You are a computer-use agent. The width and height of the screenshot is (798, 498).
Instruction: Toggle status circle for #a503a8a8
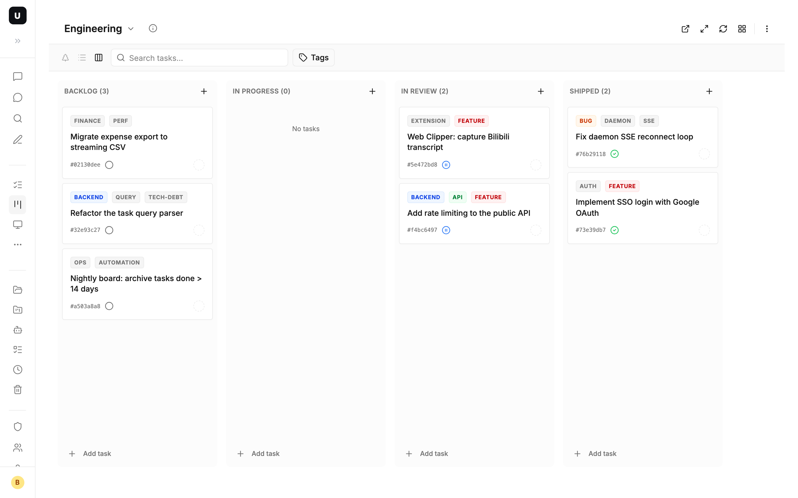pyautogui.click(x=109, y=306)
